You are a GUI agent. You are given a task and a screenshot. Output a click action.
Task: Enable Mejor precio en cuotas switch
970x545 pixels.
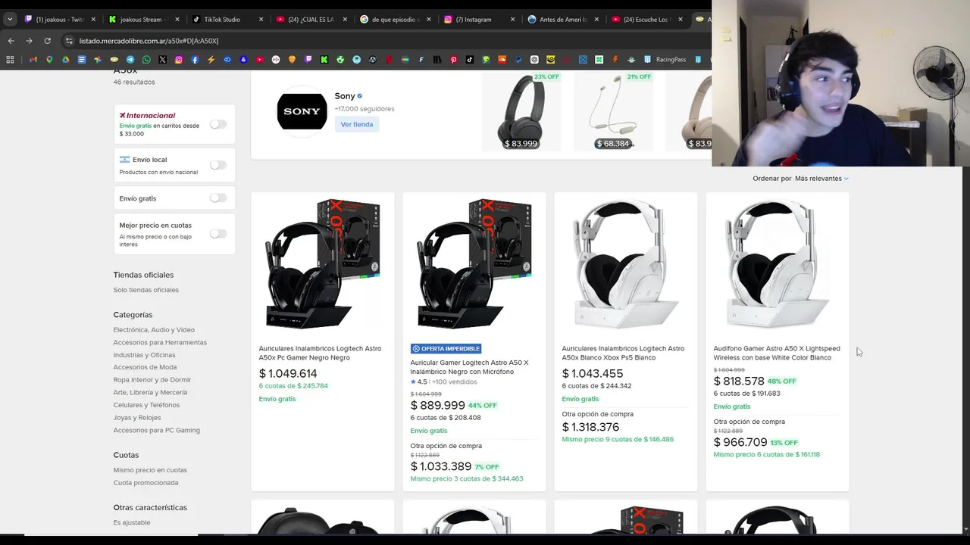click(x=217, y=234)
